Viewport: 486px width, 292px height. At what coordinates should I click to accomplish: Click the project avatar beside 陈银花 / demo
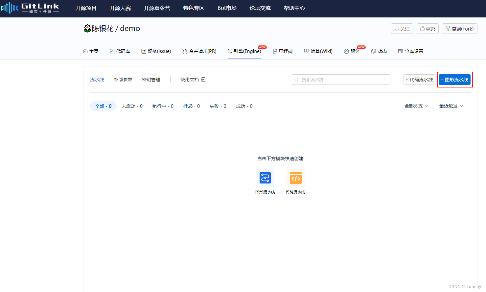(x=87, y=28)
